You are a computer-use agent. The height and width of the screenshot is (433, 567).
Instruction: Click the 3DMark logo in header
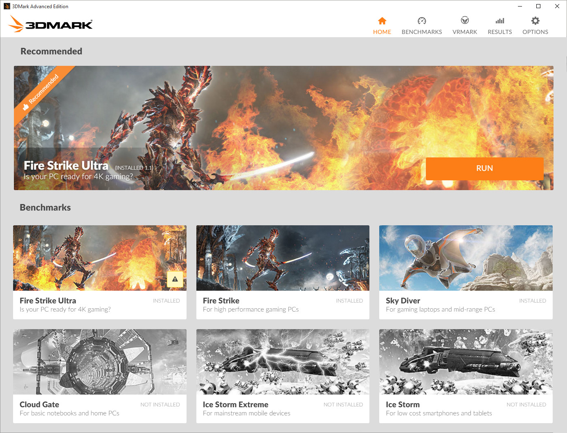tap(51, 24)
